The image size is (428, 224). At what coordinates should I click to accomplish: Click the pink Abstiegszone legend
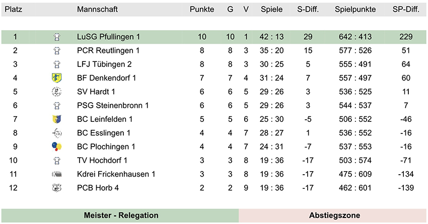coord(333,215)
